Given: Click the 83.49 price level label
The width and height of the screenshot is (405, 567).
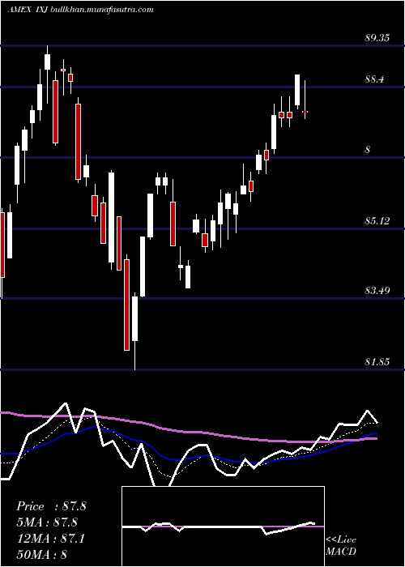Looking at the screenshot, I should [377, 290].
